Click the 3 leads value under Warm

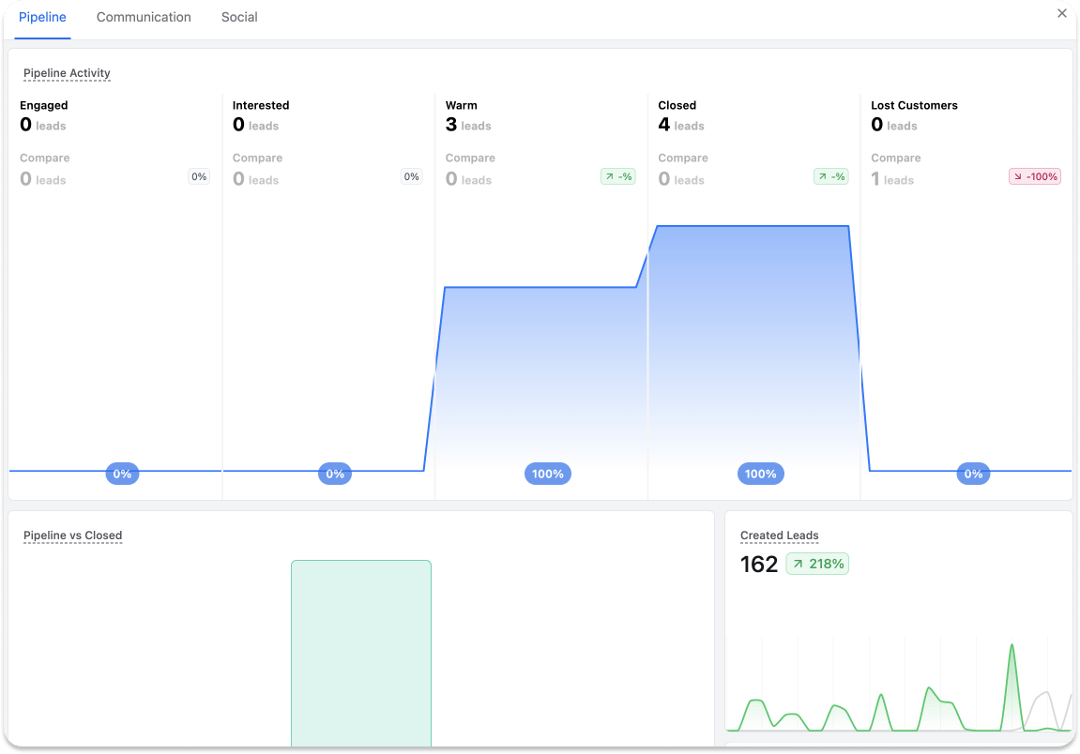[467, 125]
